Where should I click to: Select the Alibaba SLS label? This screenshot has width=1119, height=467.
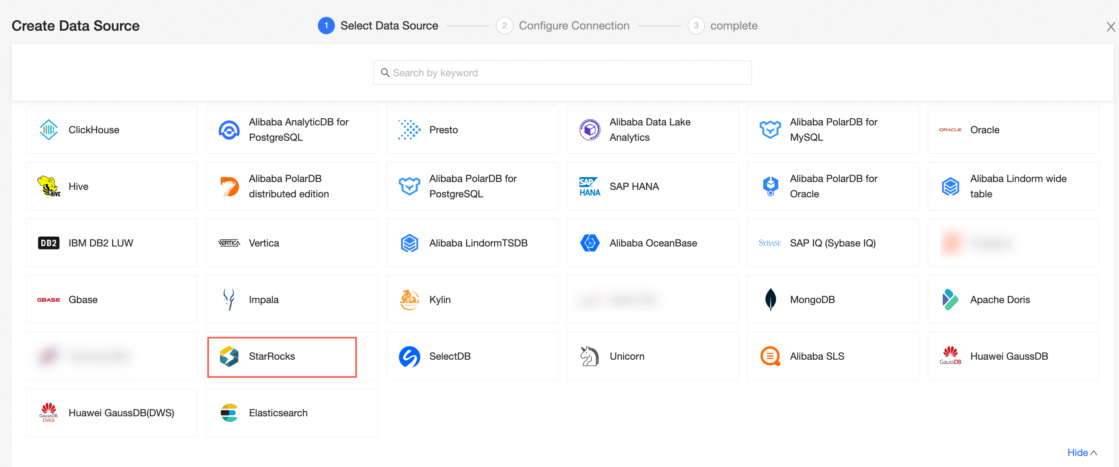817,356
